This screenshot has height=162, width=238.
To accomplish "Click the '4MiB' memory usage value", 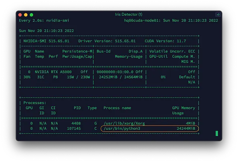I will pos(190,123).
